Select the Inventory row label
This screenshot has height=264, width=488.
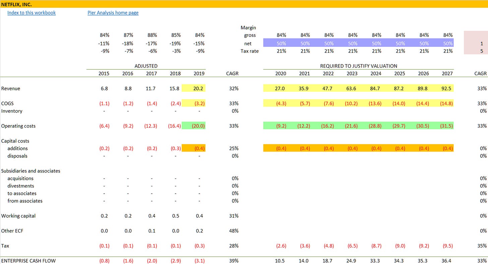(12, 111)
